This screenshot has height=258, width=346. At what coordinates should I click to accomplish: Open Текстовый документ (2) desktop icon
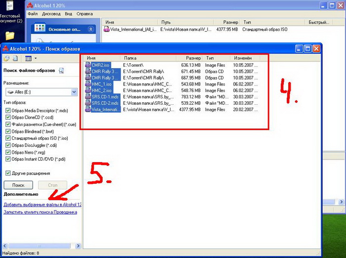pyautogui.click(x=10, y=6)
